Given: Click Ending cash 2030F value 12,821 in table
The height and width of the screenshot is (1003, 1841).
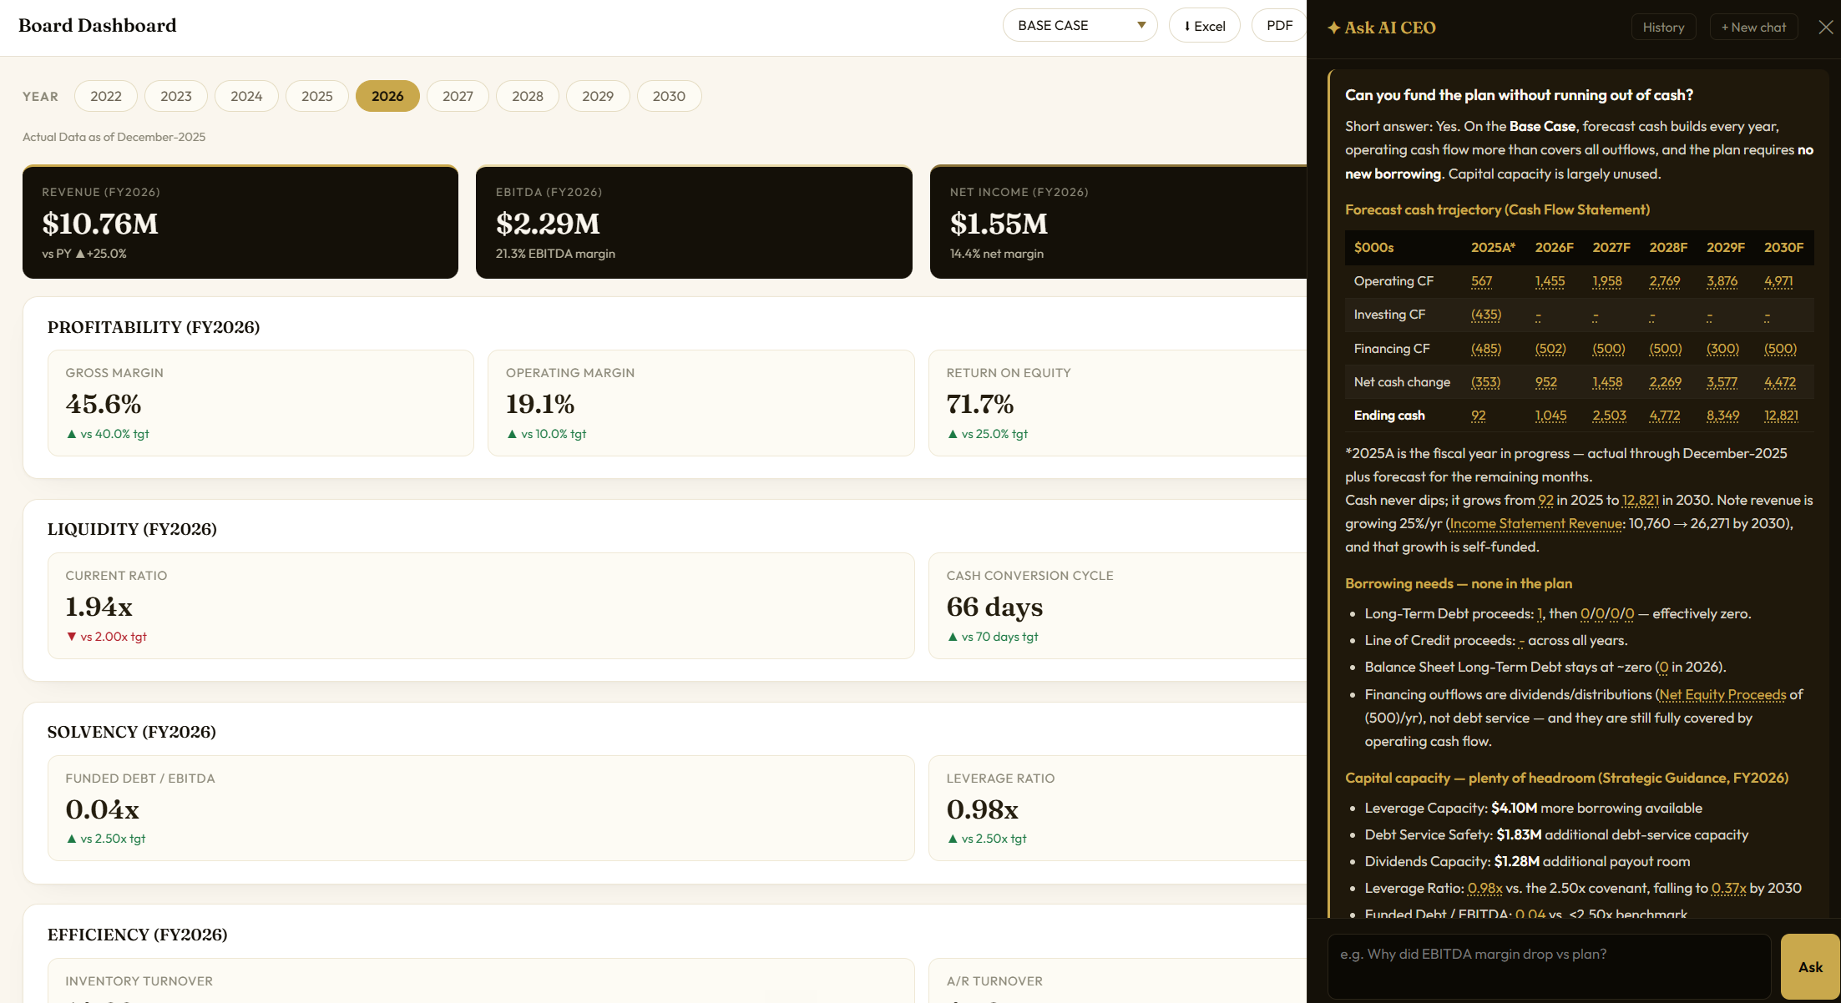Looking at the screenshot, I should (1781, 416).
